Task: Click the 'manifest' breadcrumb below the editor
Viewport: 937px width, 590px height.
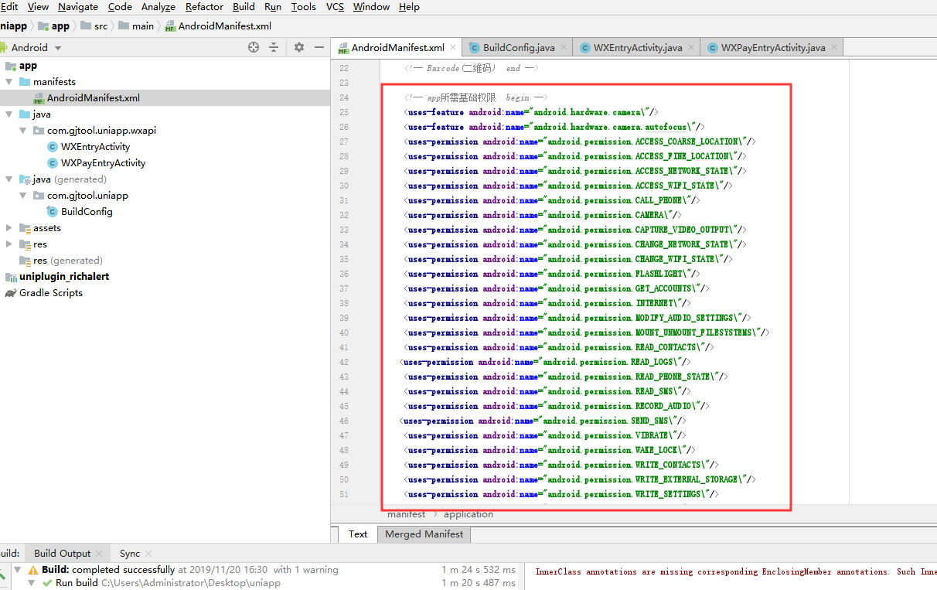Action: [407, 514]
